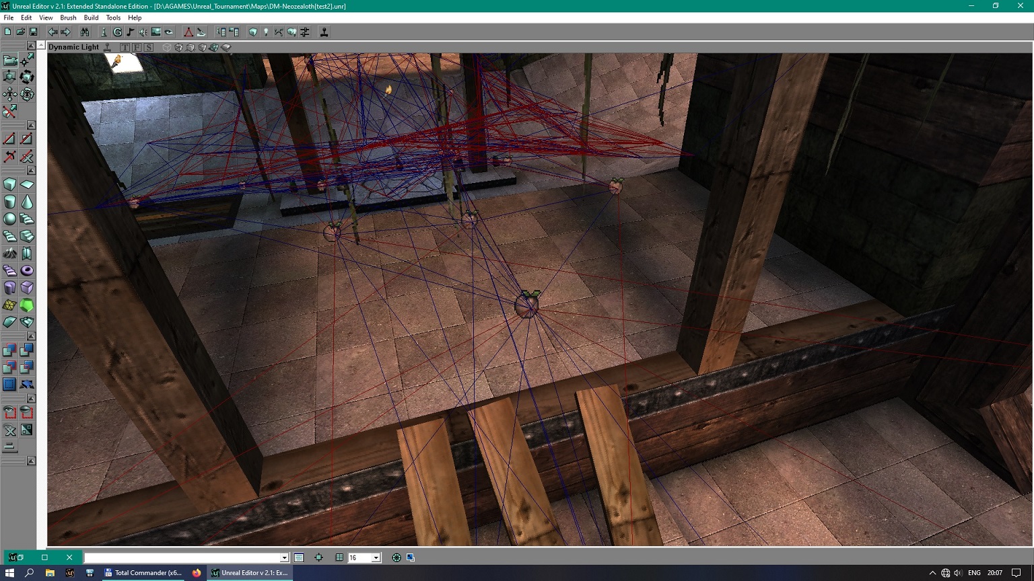Toggle the T viewport button
1034x581 pixels.
(125, 47)
